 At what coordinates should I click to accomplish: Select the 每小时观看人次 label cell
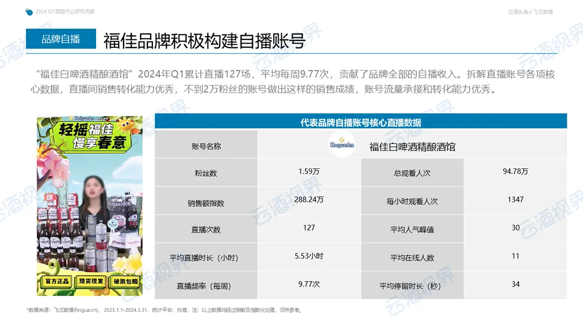point(412,201)
